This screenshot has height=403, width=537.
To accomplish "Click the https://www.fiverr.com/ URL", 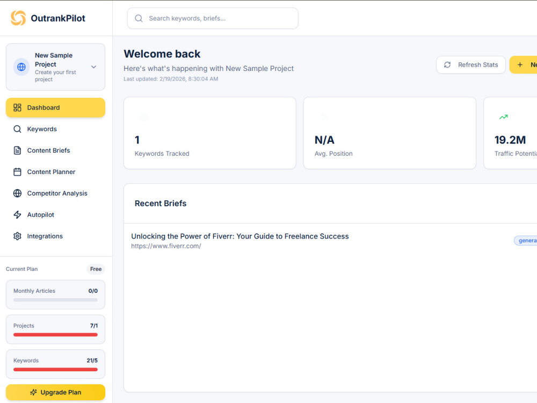I will point(166,246).
